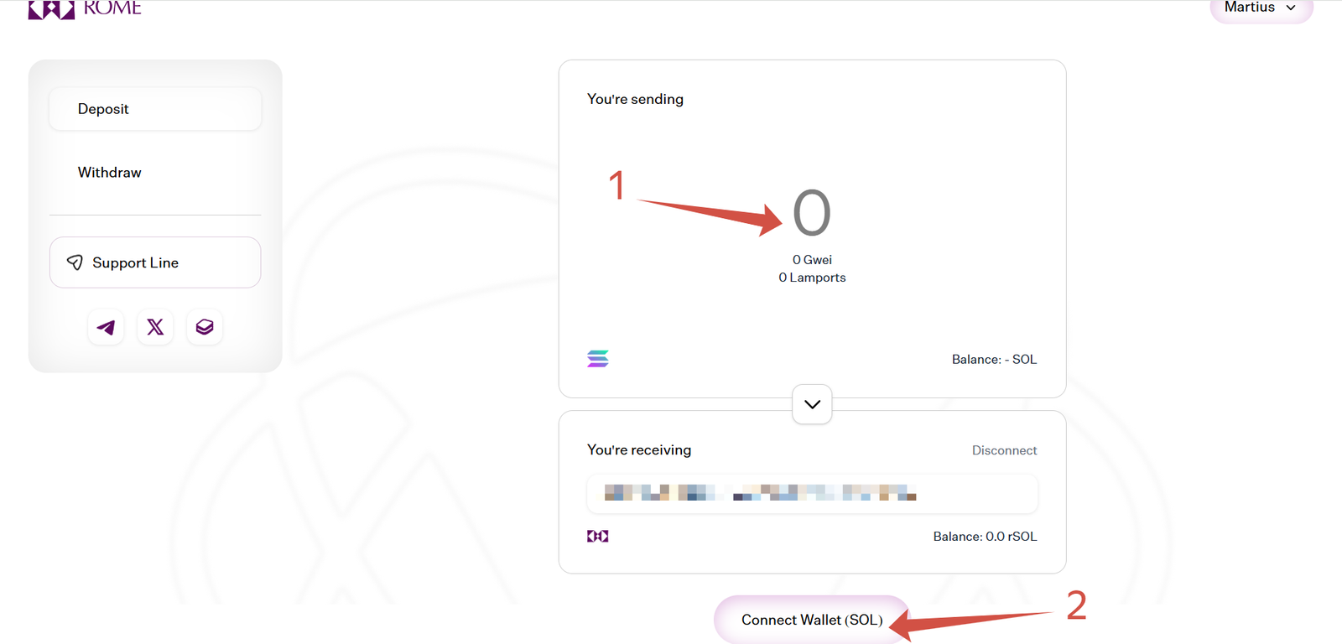
Task: Click the down-chevron between sending and receiving
Action: point(812,404)
